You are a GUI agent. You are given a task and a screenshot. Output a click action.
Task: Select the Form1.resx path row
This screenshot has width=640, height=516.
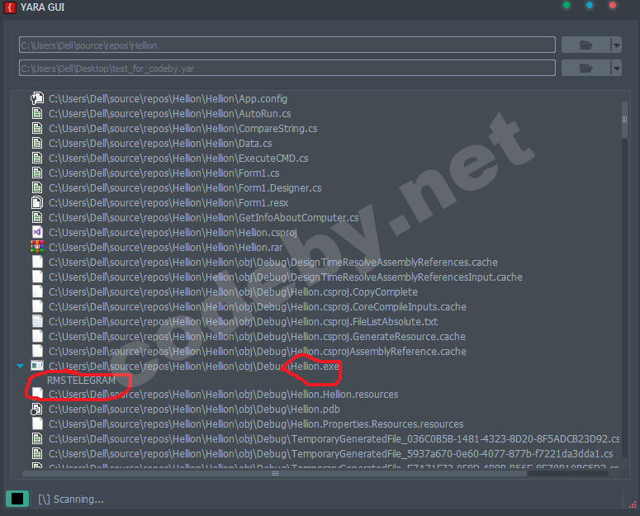[x=168, y=203]
